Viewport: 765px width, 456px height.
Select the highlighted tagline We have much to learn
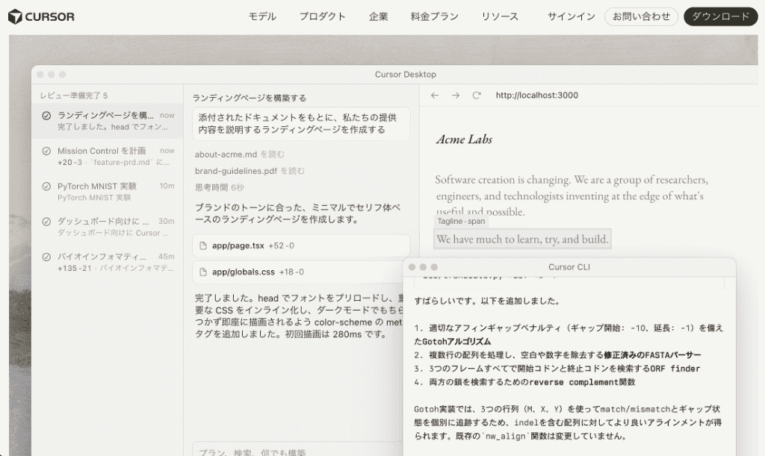(522, 240)
